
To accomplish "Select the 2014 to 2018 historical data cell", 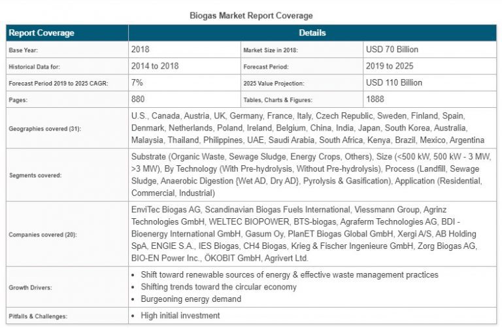I will click(155, 66).
